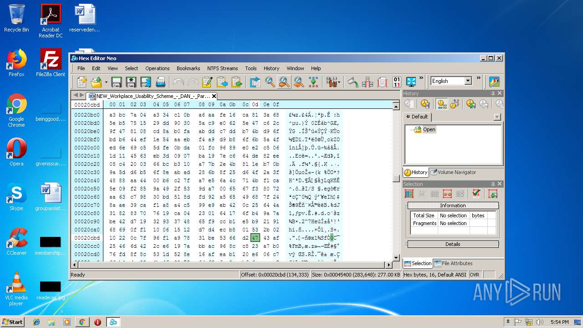Image resolution: width=583 pixels, height=328 pixels.
Task: Switch to the File Attributes tab
Action: click(x=453, y=263)
